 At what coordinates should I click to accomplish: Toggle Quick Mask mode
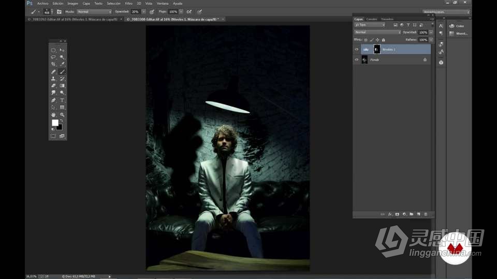pos(53,136)
